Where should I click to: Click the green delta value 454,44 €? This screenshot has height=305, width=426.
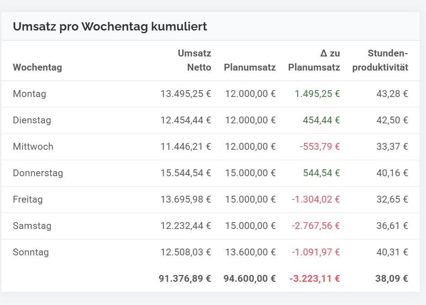321,120
